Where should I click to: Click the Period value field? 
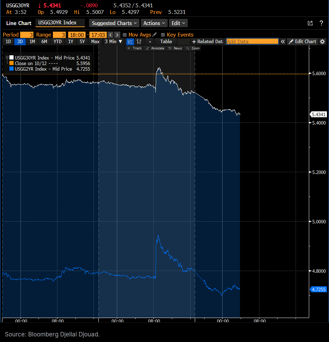tap(26, 35)
